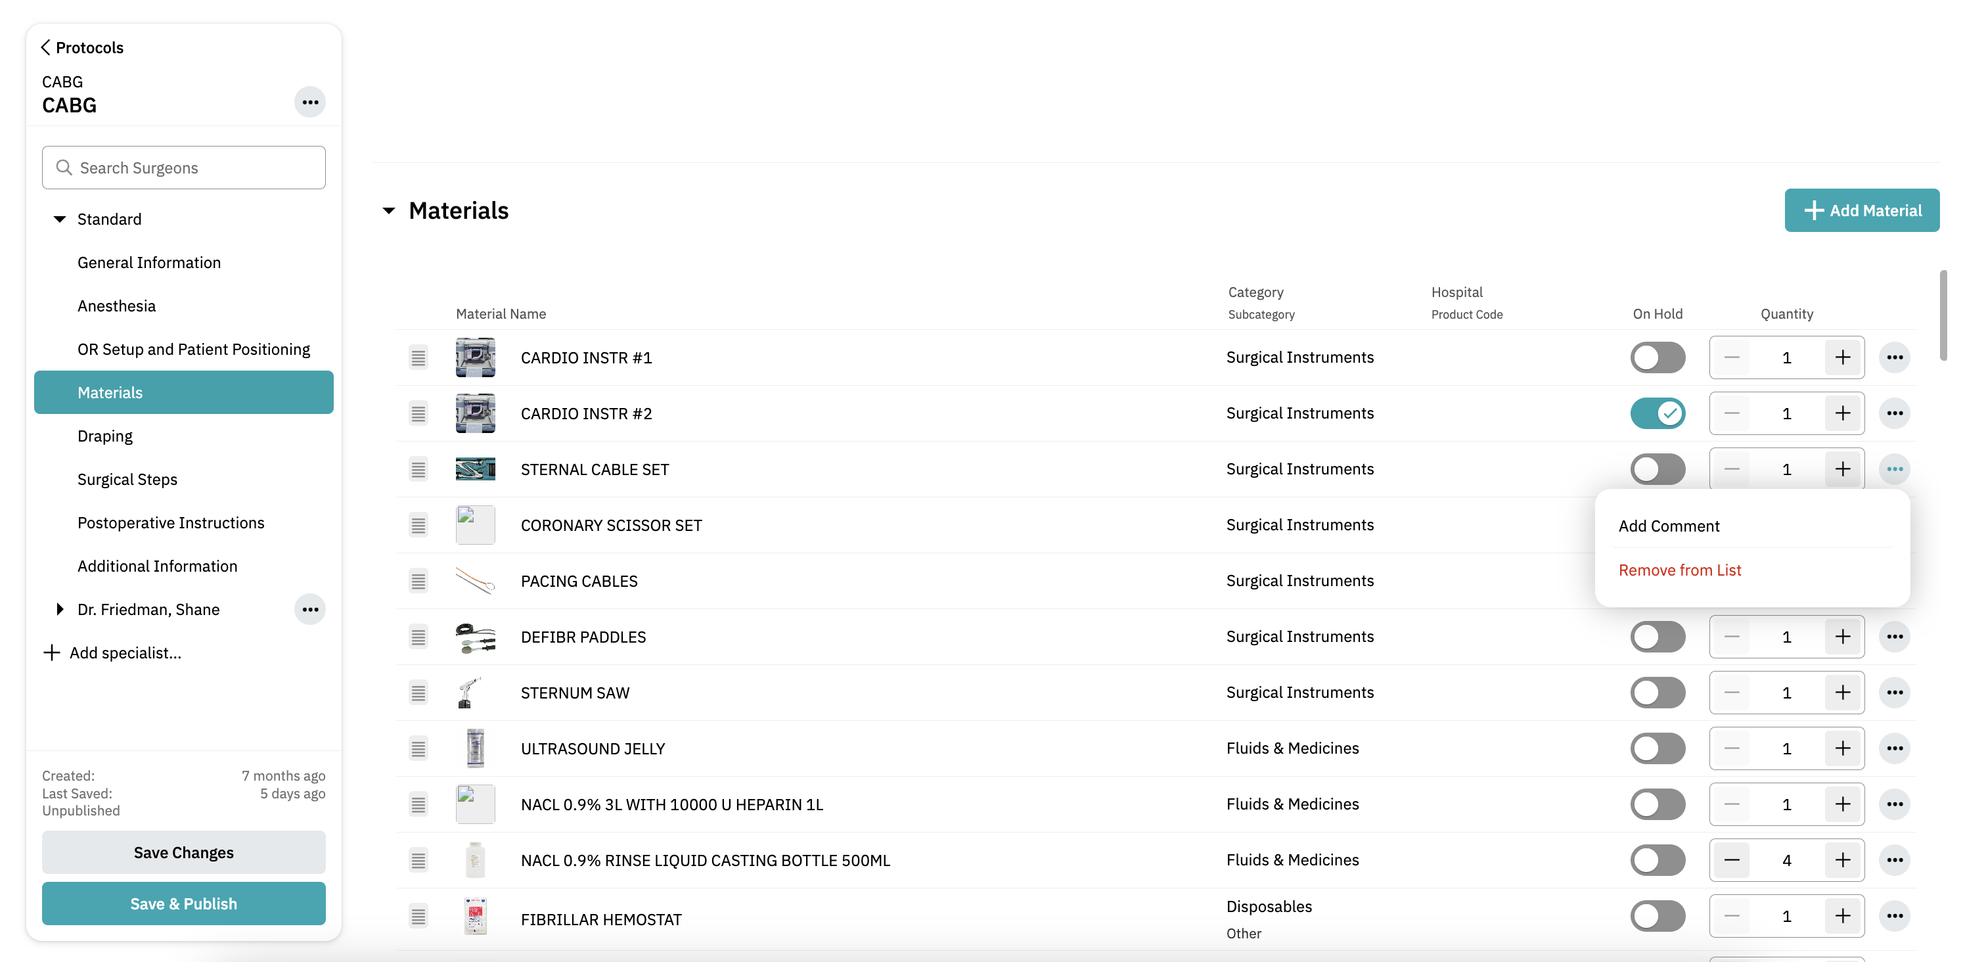The height and width of the screenshot is (962, 1963).
Task: Choose Add Comment from context menu
Action: point(1669,526)
